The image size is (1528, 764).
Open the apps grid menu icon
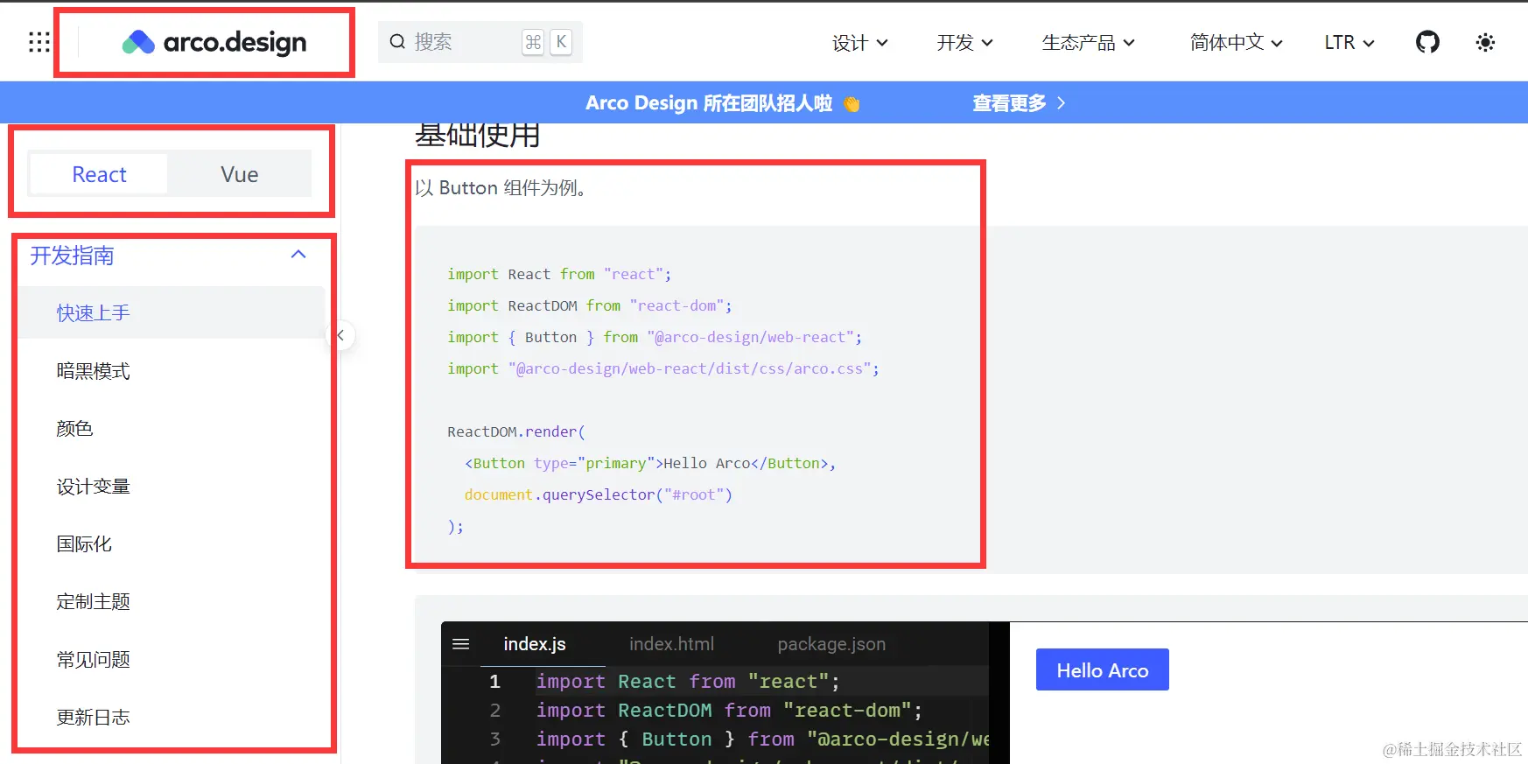39,42
